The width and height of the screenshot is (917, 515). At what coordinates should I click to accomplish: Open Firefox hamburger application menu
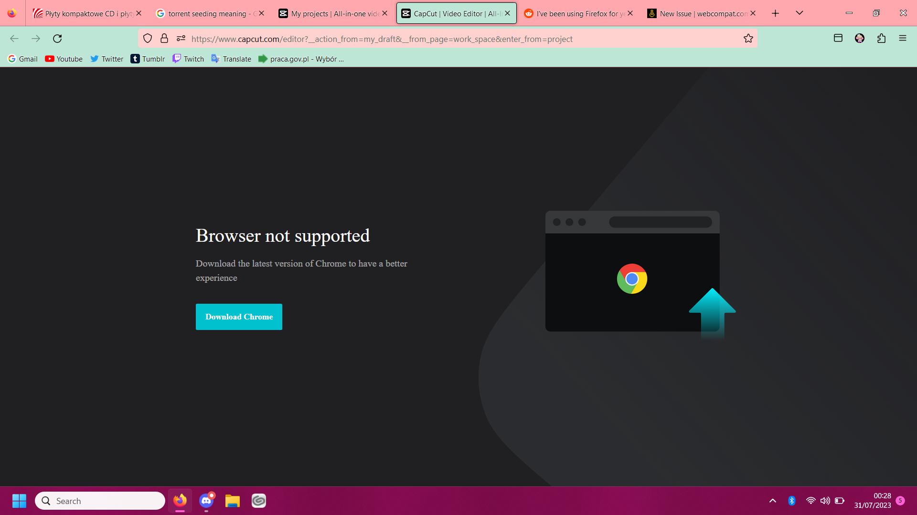click(x=902, y=38)
